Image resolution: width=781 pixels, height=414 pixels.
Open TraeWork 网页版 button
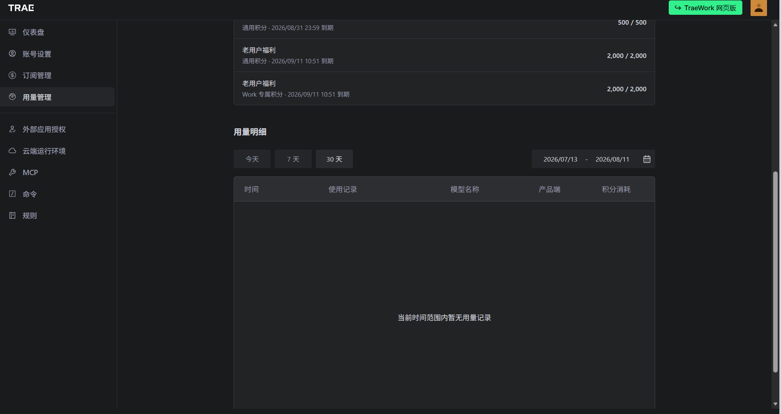tap(705, 8)
